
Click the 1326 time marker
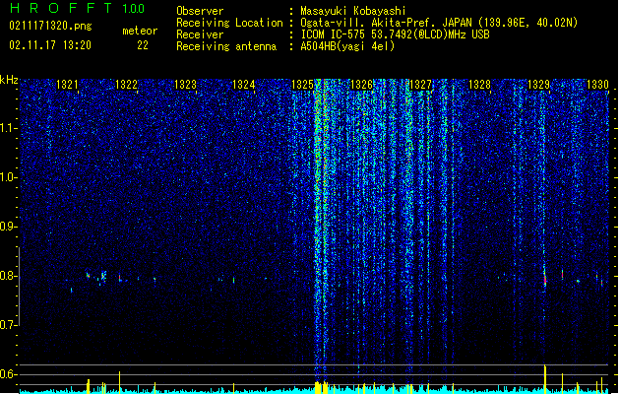click(361, 85)
